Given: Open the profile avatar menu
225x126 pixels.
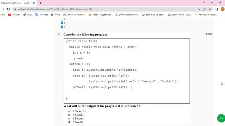Looking at the screenshot, I should point(223,9).
